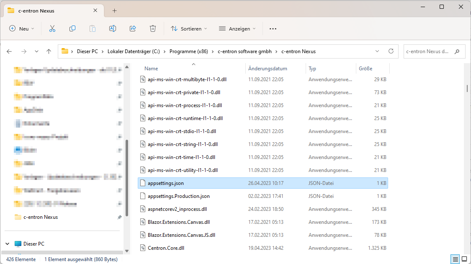471x264 pixels.
Task: Add a new Explorer tab
Action: [115, 10]
